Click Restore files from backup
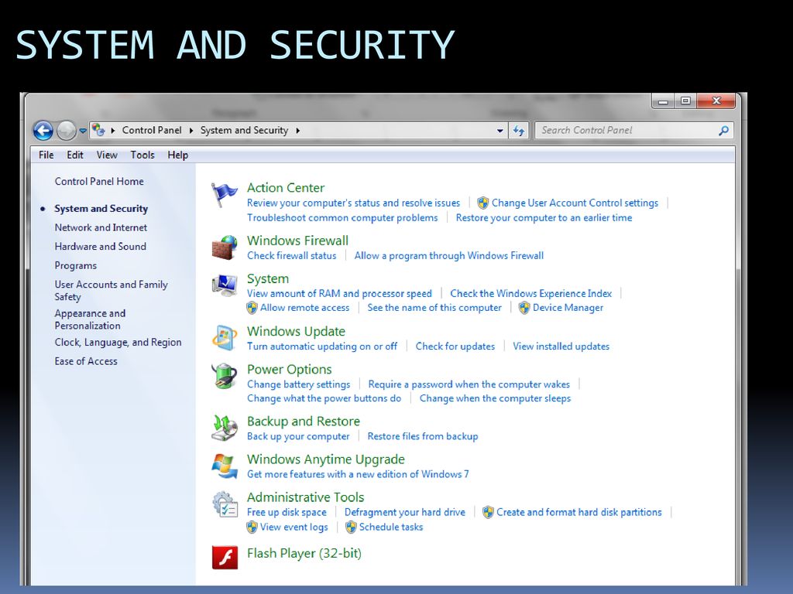Image resolution: width=793 pixels, height=594 pixels. pos(422,436)
